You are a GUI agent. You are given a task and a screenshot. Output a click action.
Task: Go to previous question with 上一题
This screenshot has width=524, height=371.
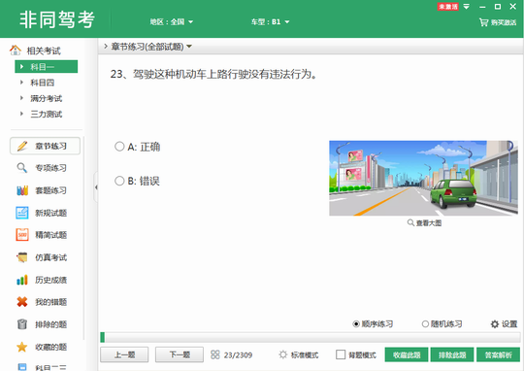[124, 354]
